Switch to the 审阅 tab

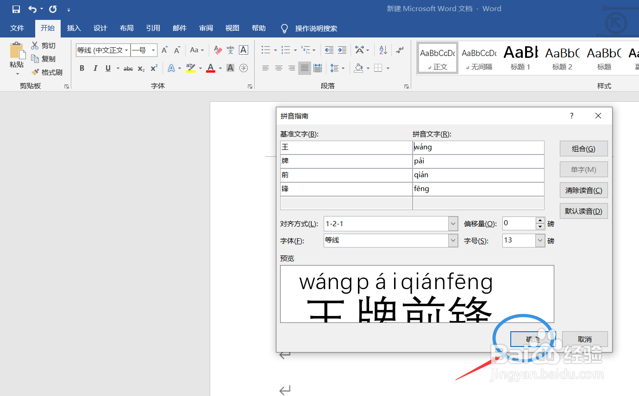pos(206,28)
